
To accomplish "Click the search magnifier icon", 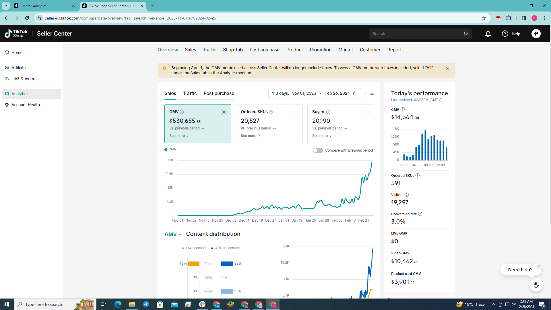I will tap(466, 34).
